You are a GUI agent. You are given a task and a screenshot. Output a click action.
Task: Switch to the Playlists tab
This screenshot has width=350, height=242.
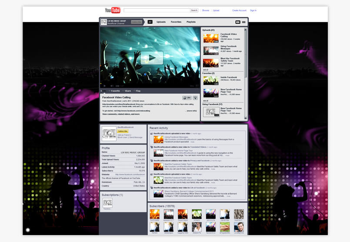coord(191,22)
